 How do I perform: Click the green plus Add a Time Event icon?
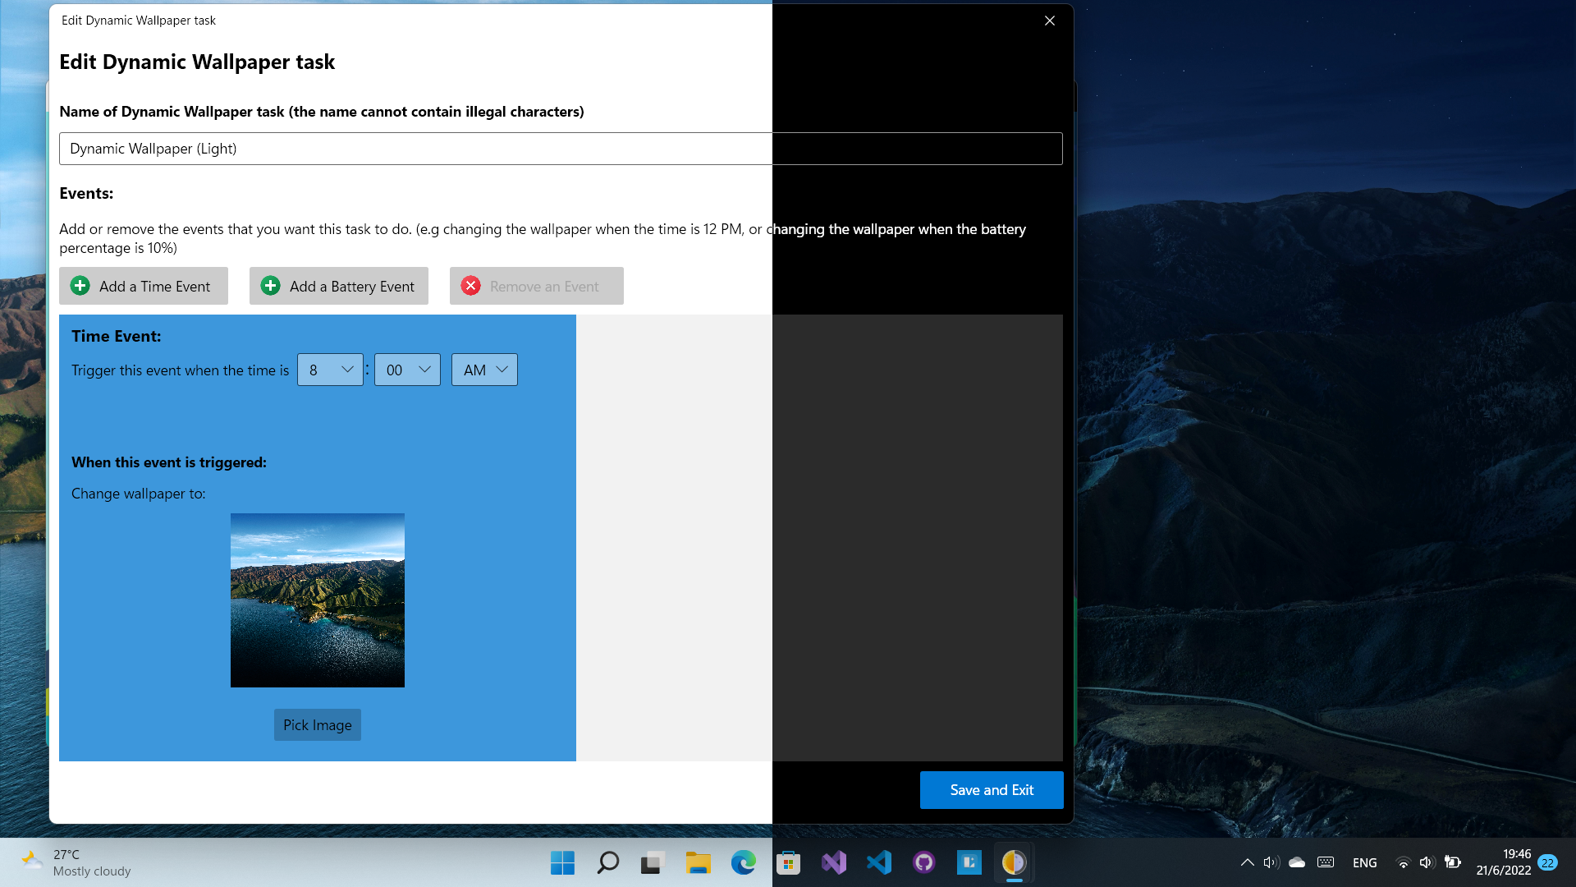point(80,286)
